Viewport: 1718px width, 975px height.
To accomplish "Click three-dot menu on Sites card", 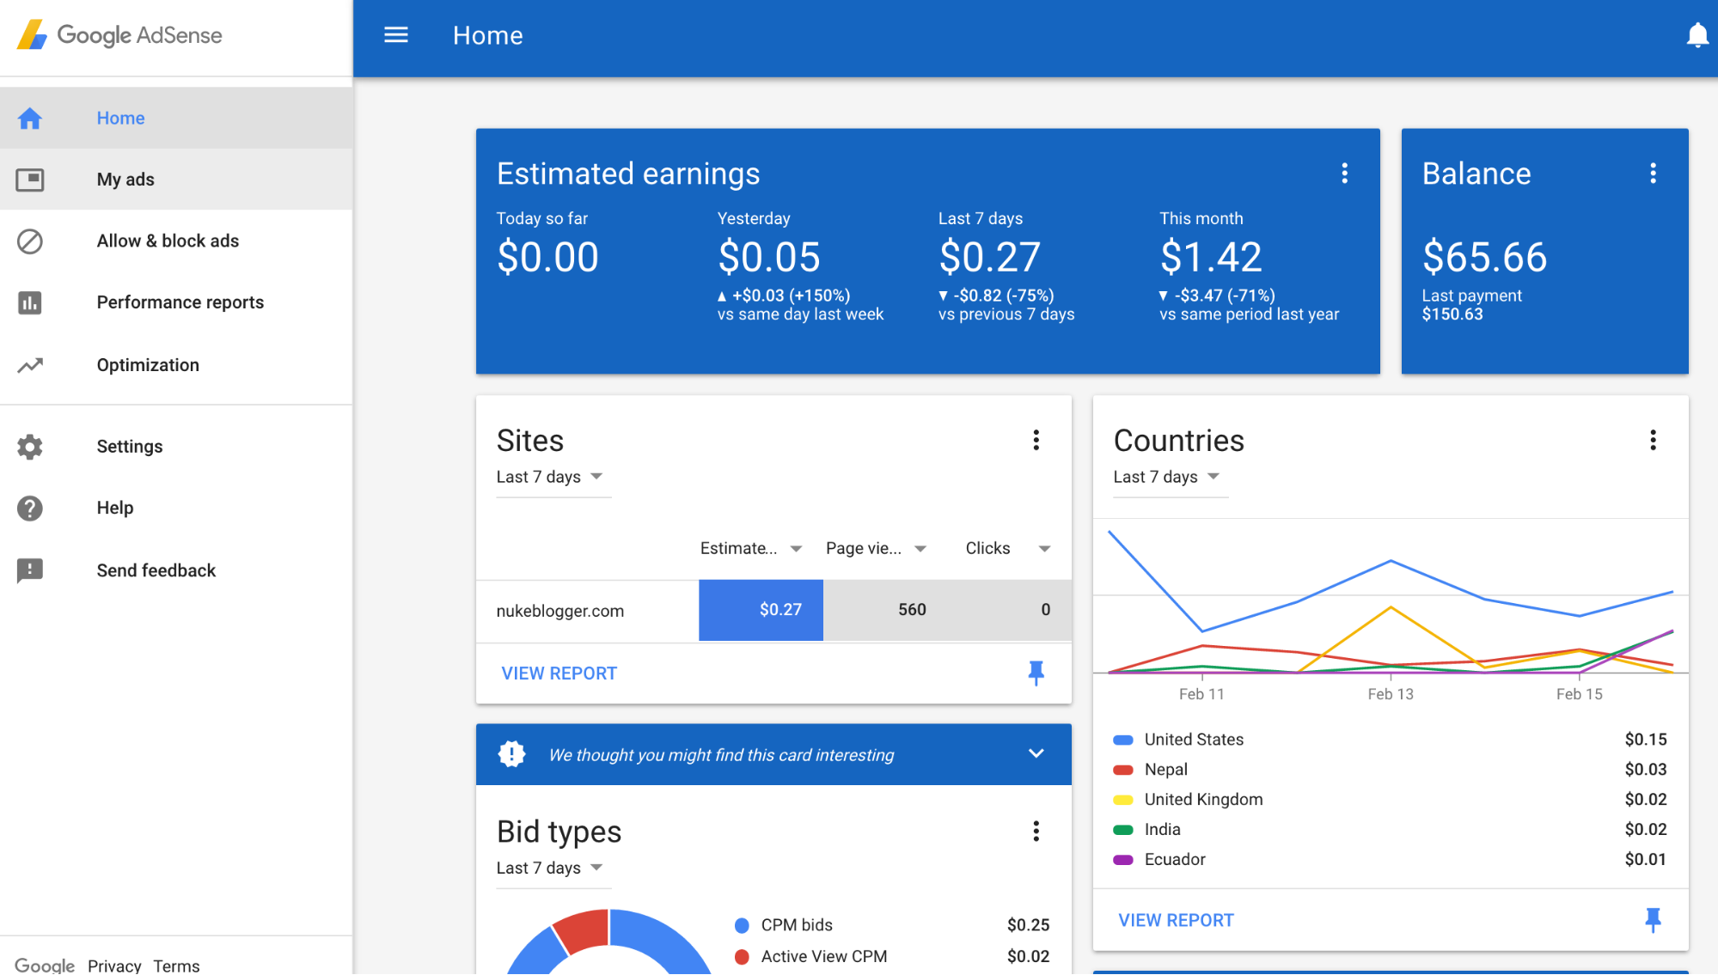I will [x=1036, y=441].
